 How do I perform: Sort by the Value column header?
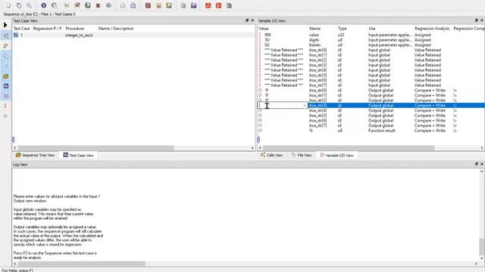264,29
